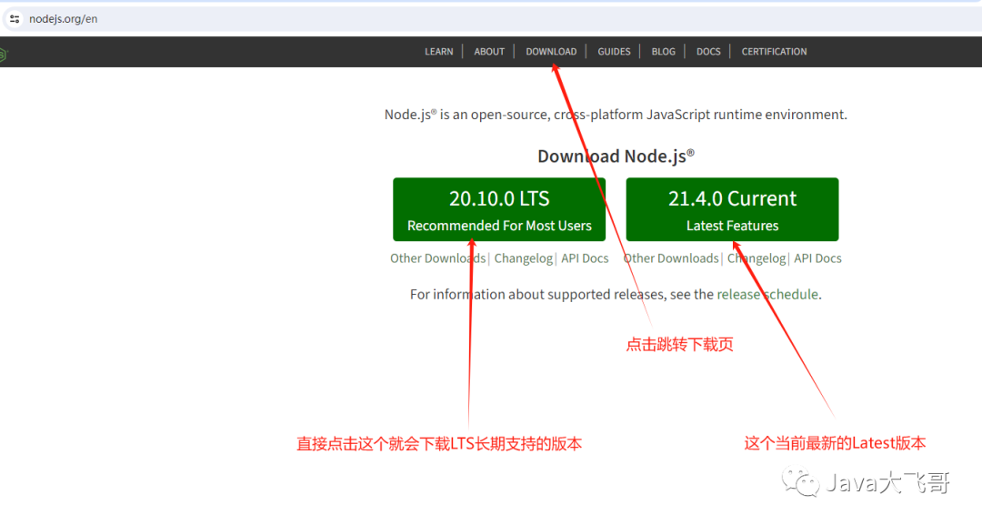Follow the release schedule link
Image resolution: width=982 pixels, height=525 pixels.
point(767,295)
